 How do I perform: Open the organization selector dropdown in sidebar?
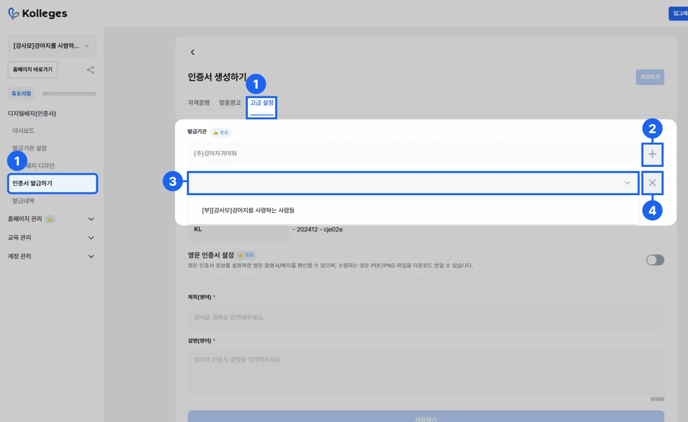coord(52,46)
